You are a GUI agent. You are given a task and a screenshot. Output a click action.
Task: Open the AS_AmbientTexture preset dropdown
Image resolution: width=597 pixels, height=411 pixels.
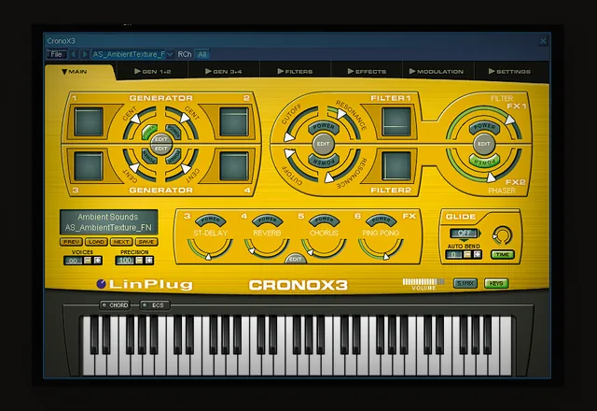pyautogui.click(x=129, y=54)
